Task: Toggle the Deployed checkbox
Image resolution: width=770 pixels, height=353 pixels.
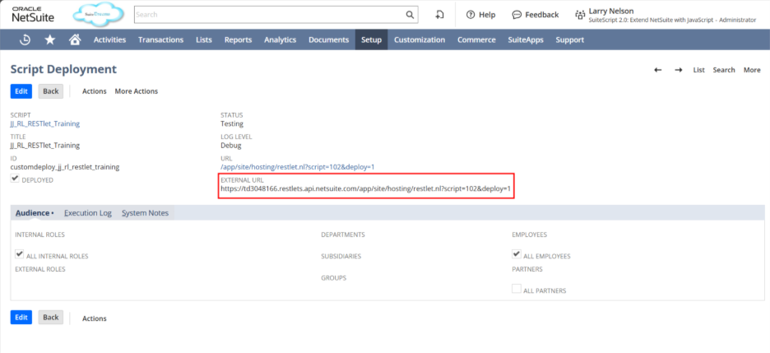Action: tap(15, 179)
